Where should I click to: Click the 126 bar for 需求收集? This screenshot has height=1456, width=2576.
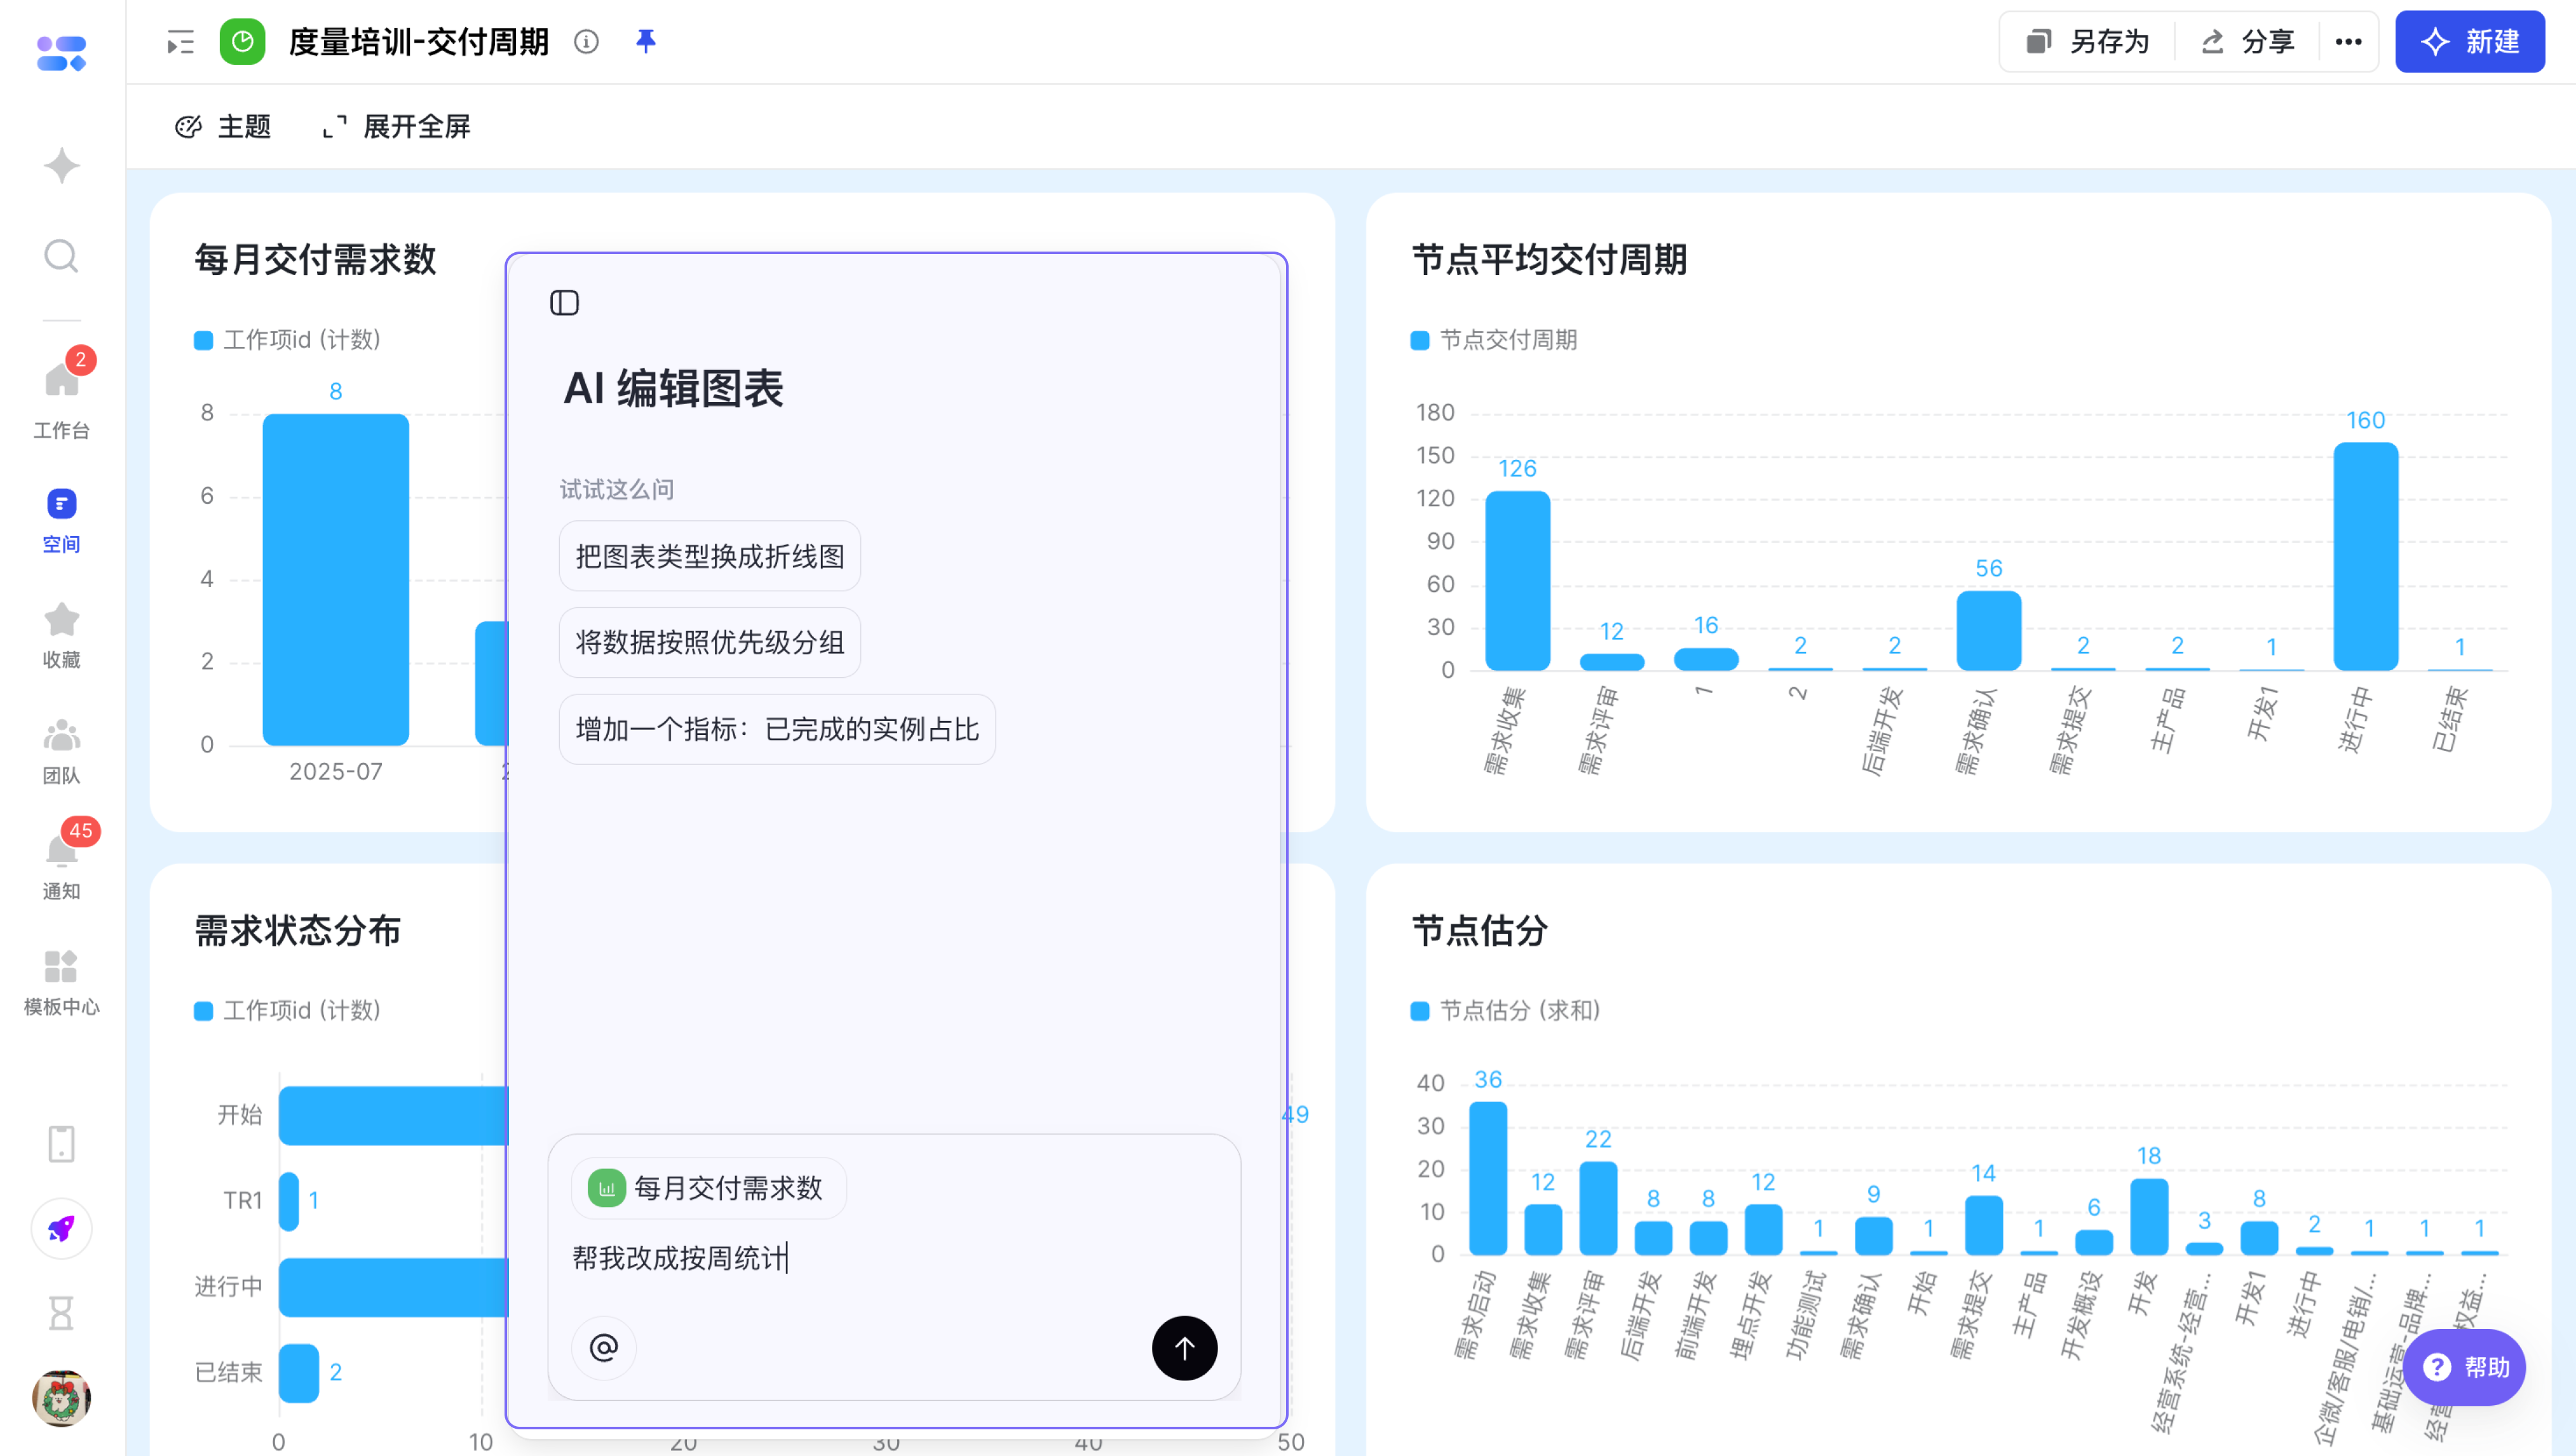[x=1517, y=580]
